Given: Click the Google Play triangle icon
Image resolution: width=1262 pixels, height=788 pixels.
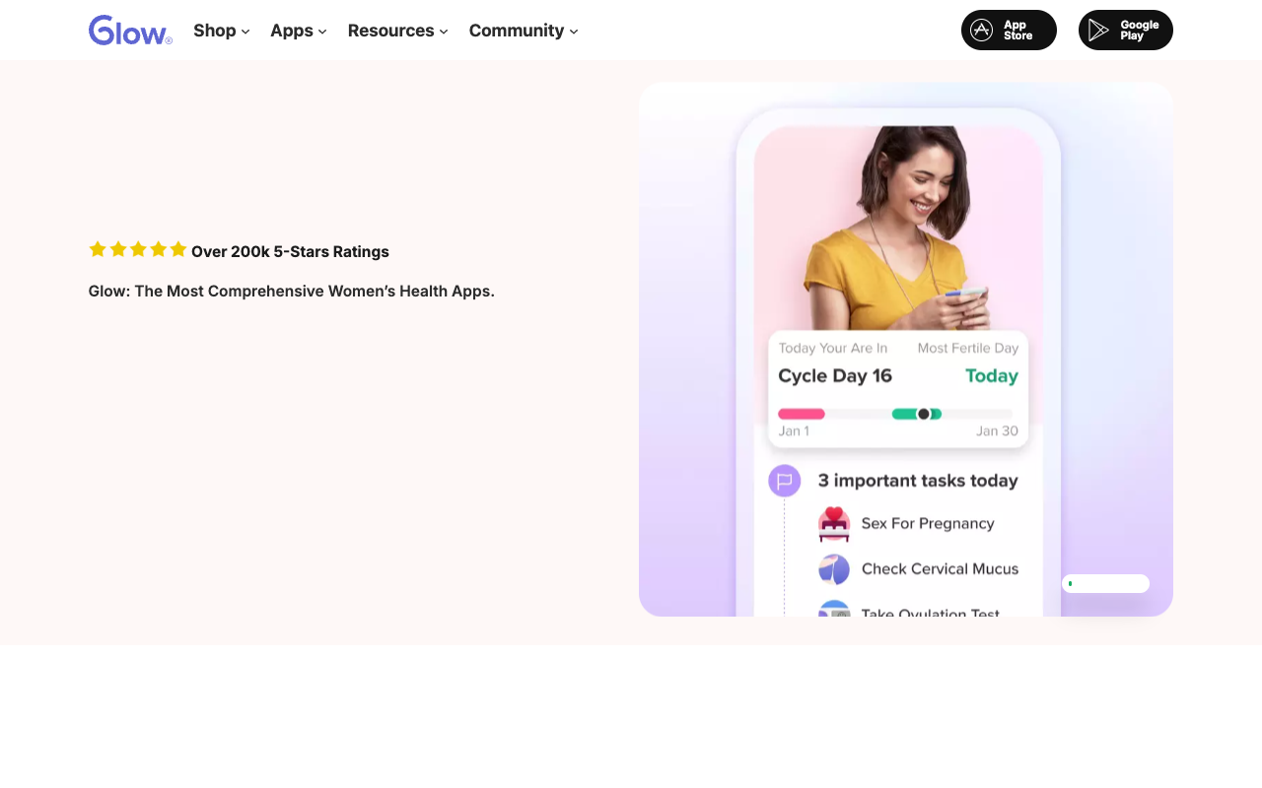Looking at the screenshot, I should pyautogui.click(x=1098, y=31).
